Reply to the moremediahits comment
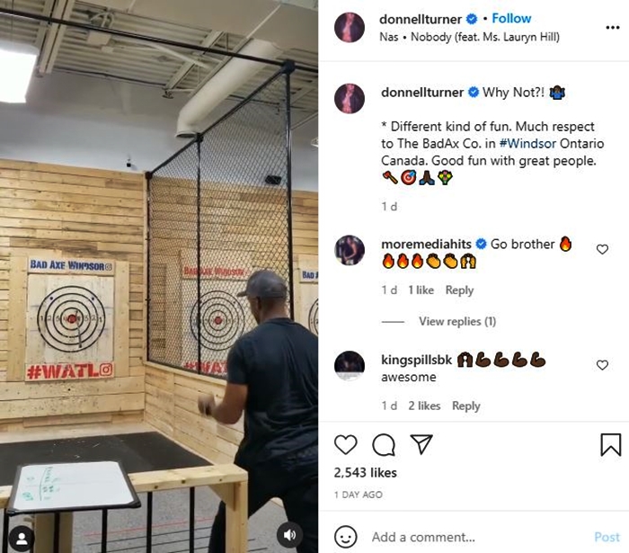The height and width of the screenshot is (553, 629). (459, 290)
